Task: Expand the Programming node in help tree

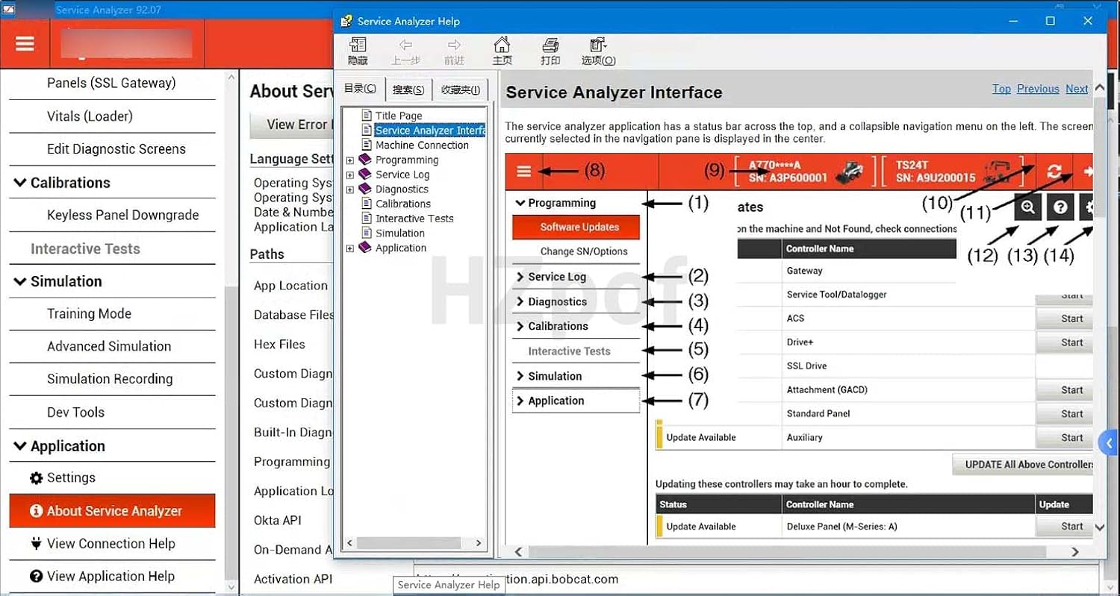Action: [x=350, y=160]
